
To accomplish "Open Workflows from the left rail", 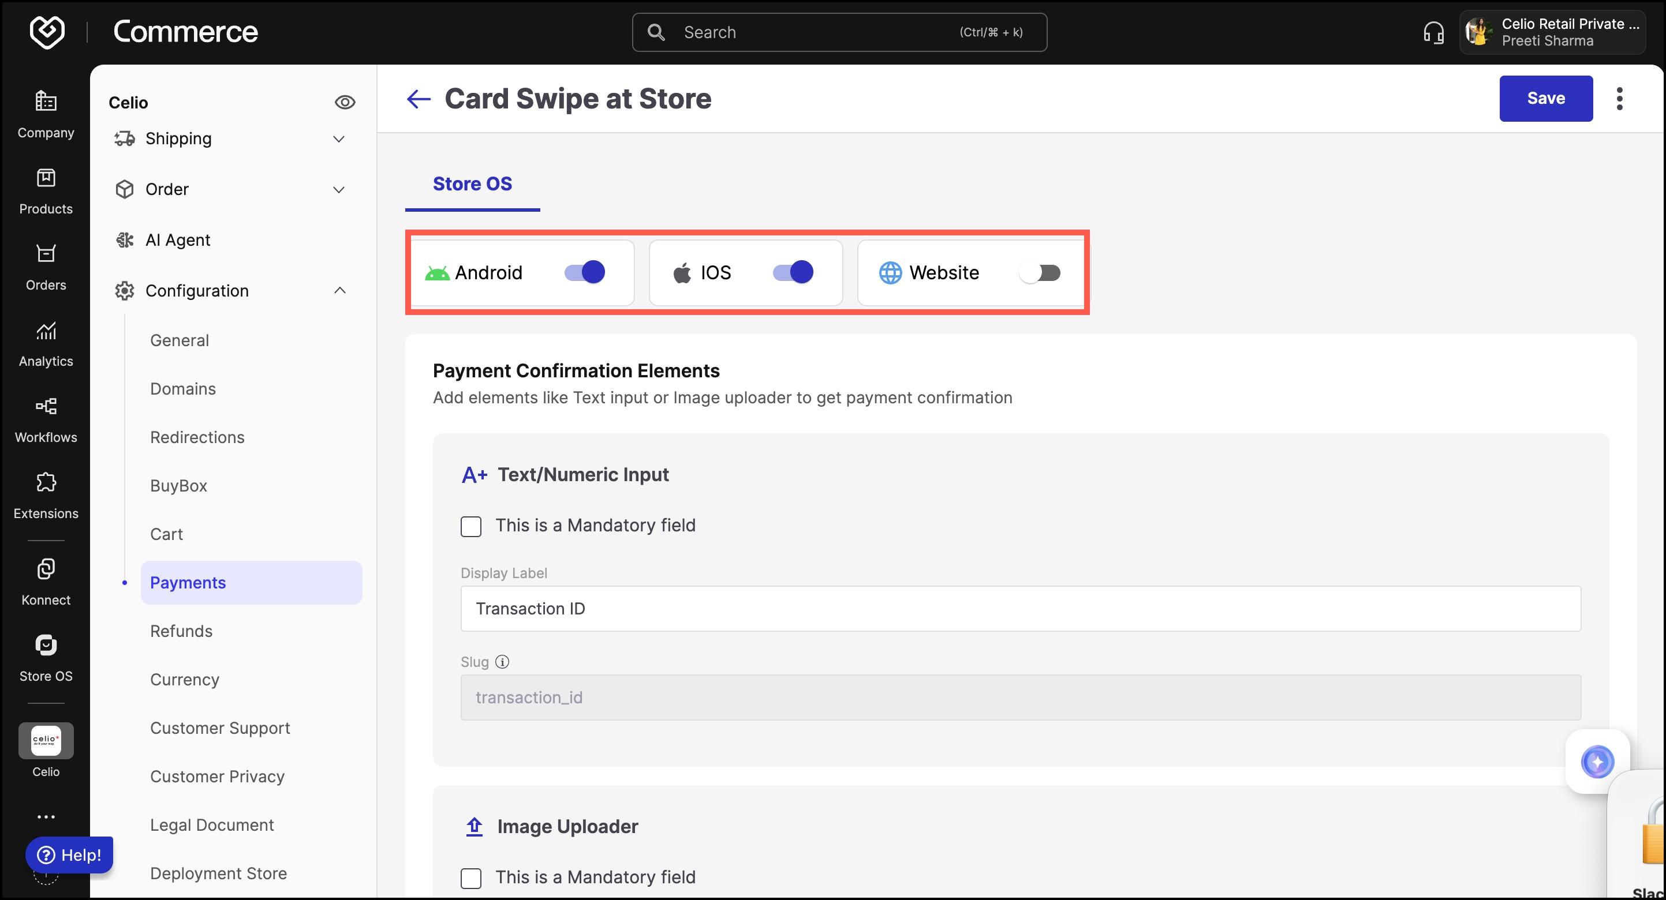I will click(45, 419).
